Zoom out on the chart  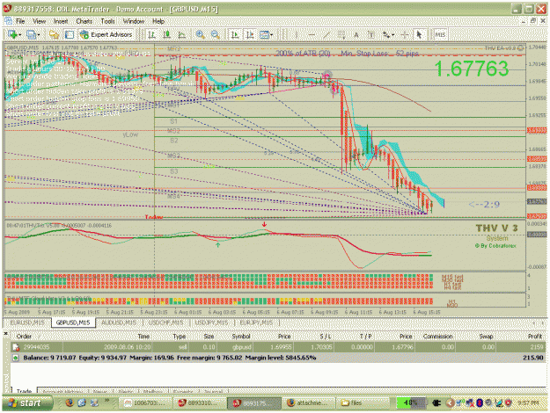[x=216, y=34]
